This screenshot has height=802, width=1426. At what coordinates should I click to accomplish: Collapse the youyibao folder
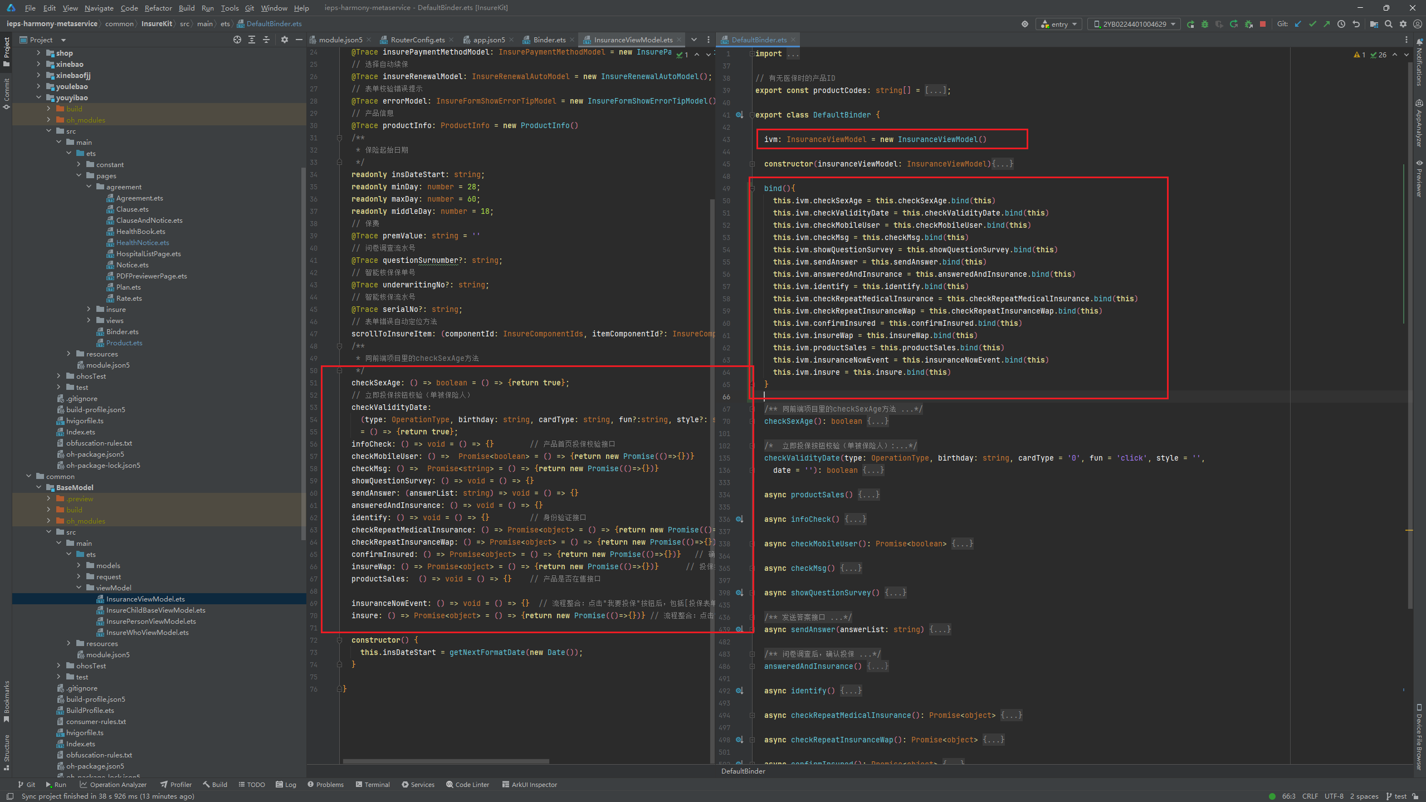[x=38, y=97]
